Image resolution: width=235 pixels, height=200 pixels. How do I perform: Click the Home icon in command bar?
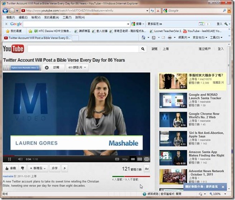point(144,37)
